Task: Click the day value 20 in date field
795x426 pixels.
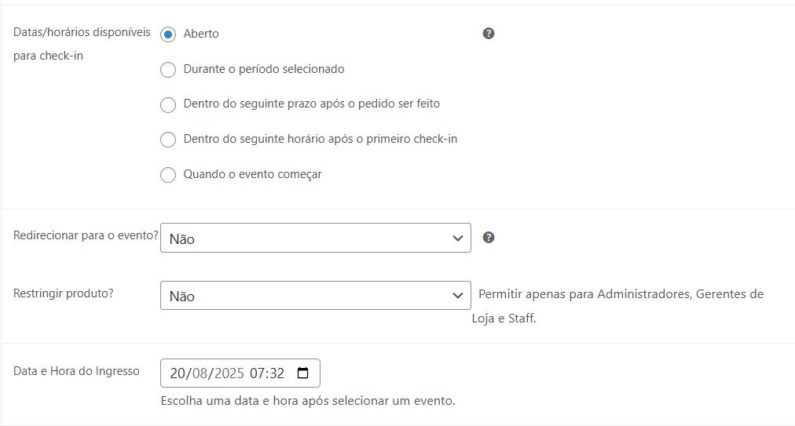Action: point(177,373)
